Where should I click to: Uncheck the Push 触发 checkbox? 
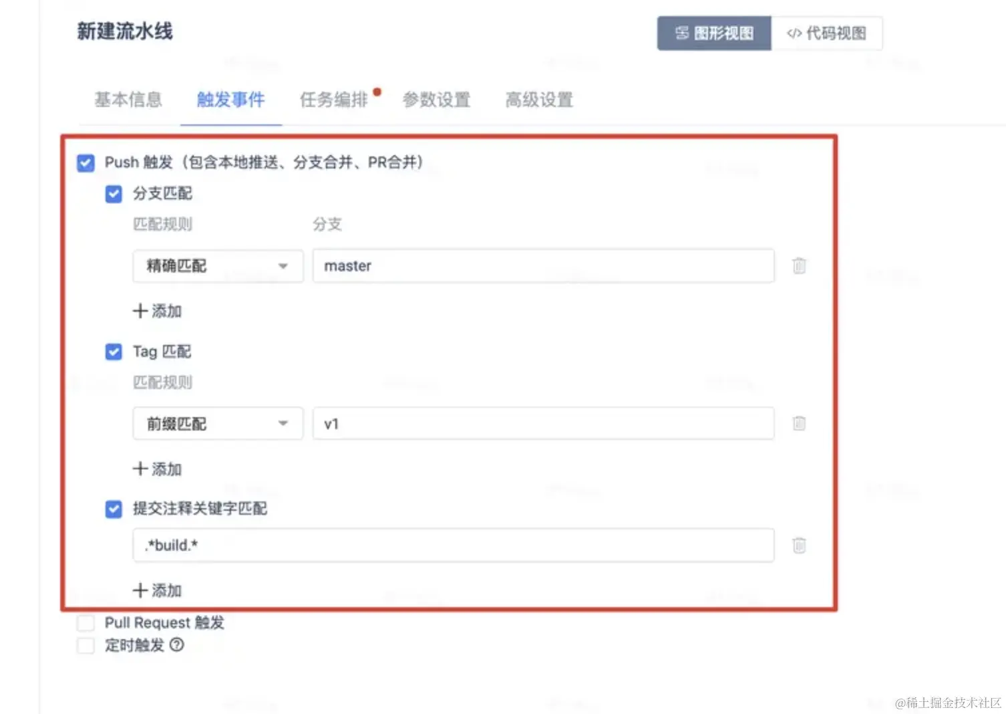(86, 162)
